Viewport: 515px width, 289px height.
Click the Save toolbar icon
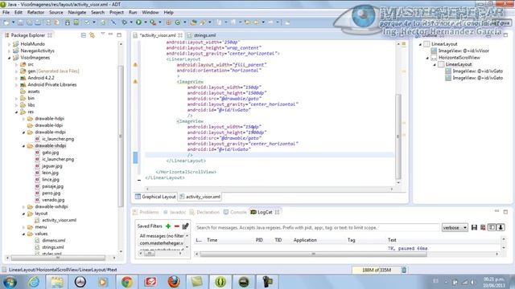coord(20,22)
